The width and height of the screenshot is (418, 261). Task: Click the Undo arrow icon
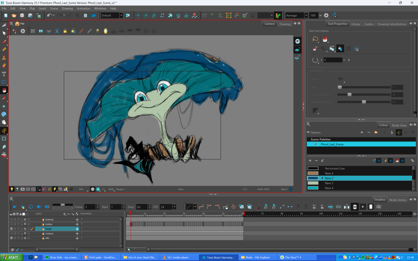[49, 15]
